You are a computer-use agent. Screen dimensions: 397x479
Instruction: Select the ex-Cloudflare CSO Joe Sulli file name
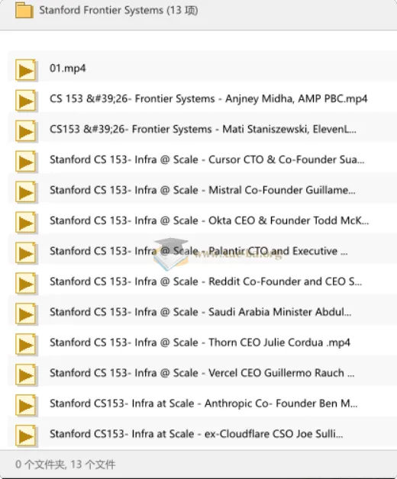pos(196,434)
